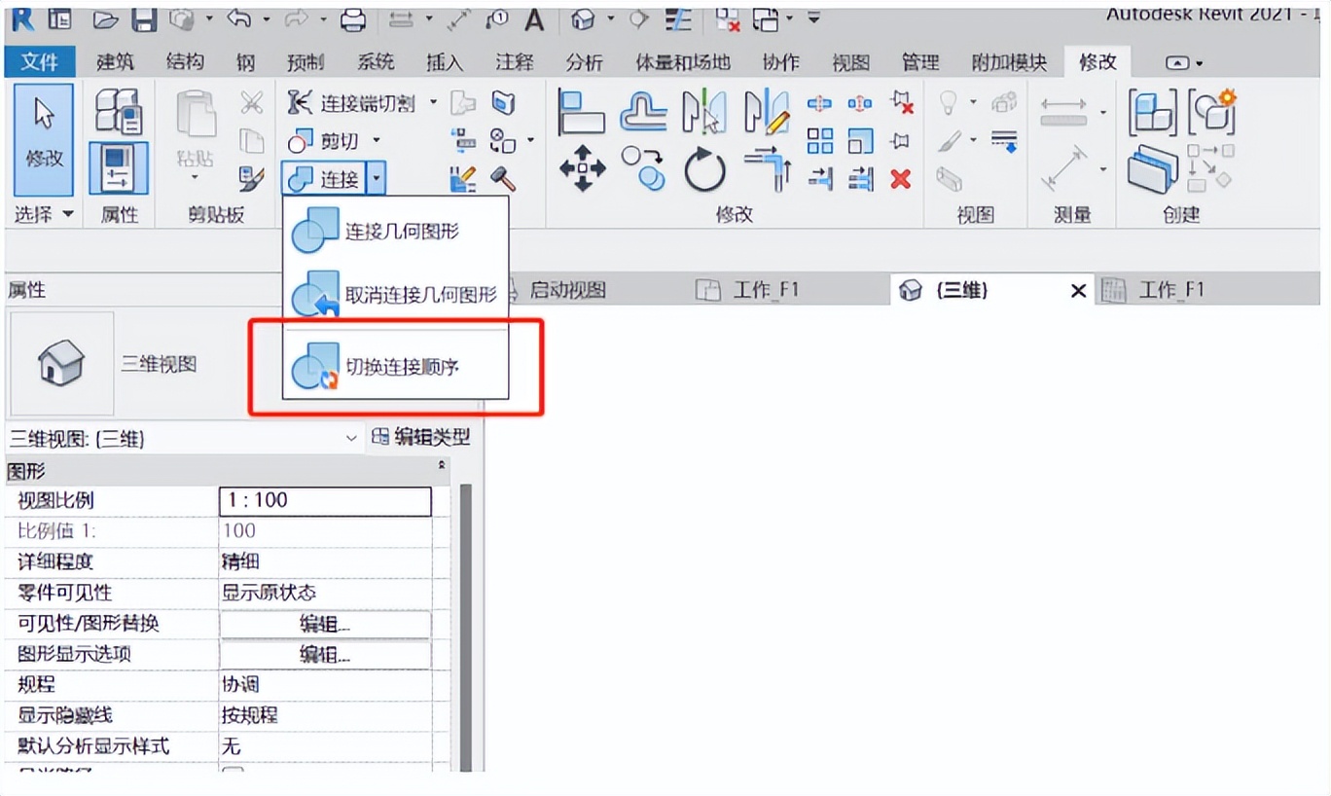Select the Scale tool
Viewport: 1331px width, 796px height.
(860, 141)
